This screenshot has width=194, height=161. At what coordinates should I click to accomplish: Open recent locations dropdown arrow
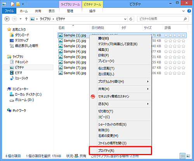click(x=21, y=19)
